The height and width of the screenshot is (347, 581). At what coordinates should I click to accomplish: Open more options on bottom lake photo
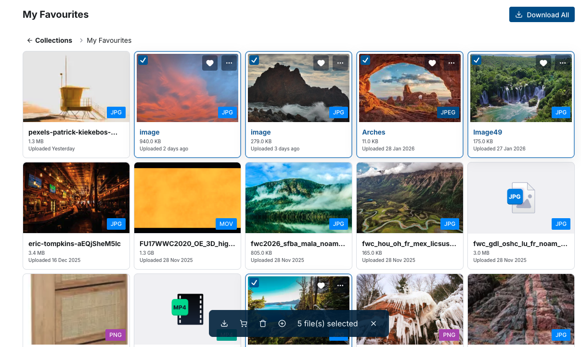coord(340,285)
